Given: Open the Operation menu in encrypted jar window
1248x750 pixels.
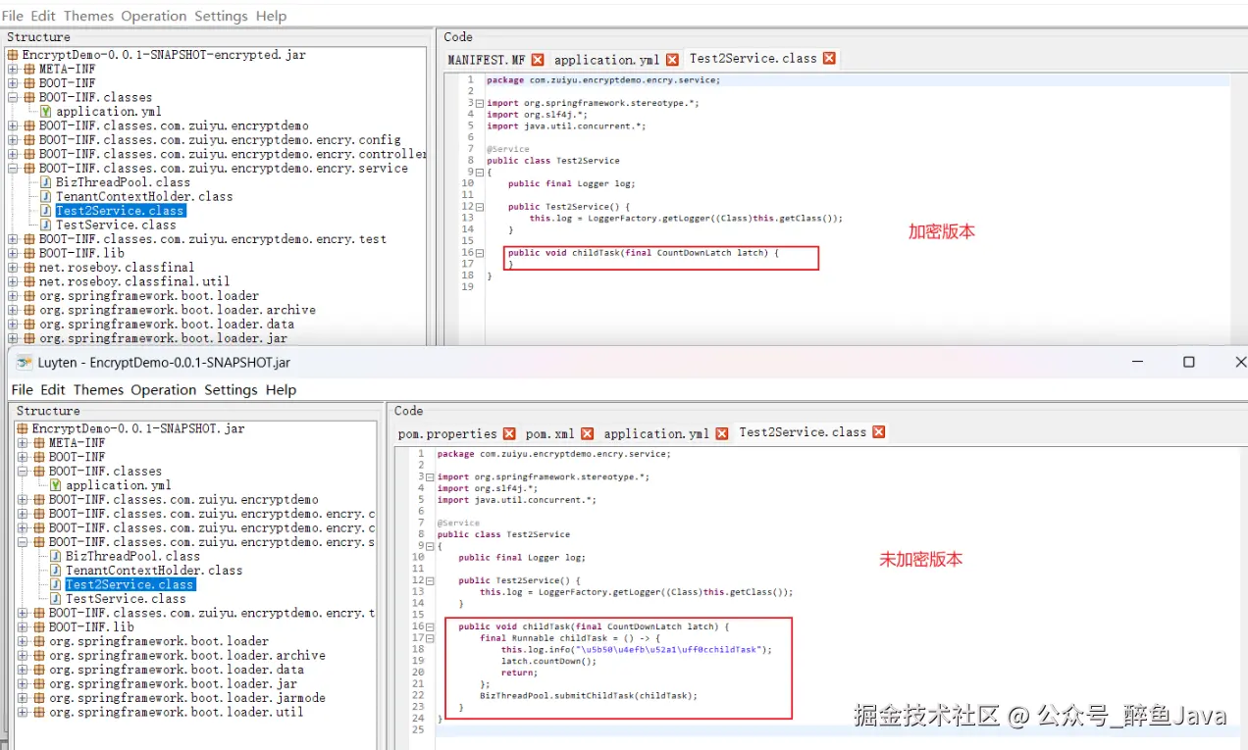Looking at the screenshot, I should (153, 16).
